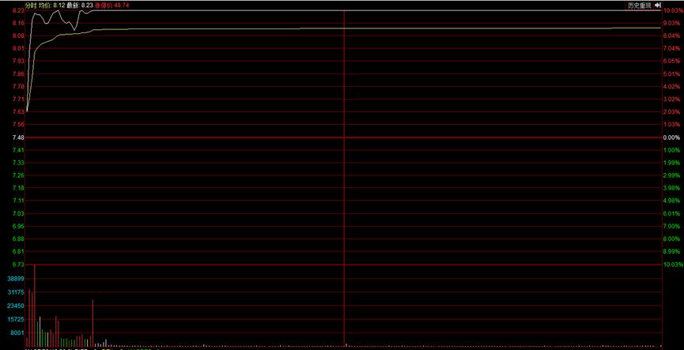684x350 pixels.
Task: Click the tallest red volume bar
Action: [x=35, y=305]
